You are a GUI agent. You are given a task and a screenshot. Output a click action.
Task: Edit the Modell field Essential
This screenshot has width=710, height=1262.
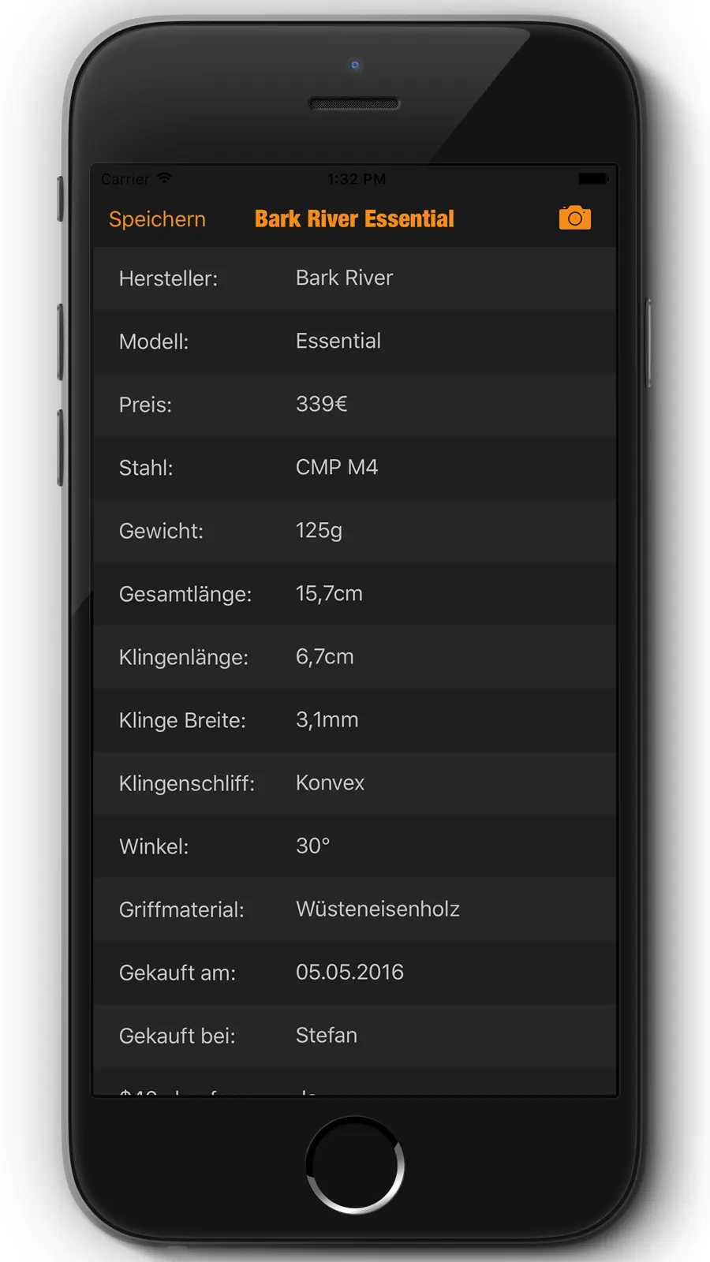tap(338, 341)
